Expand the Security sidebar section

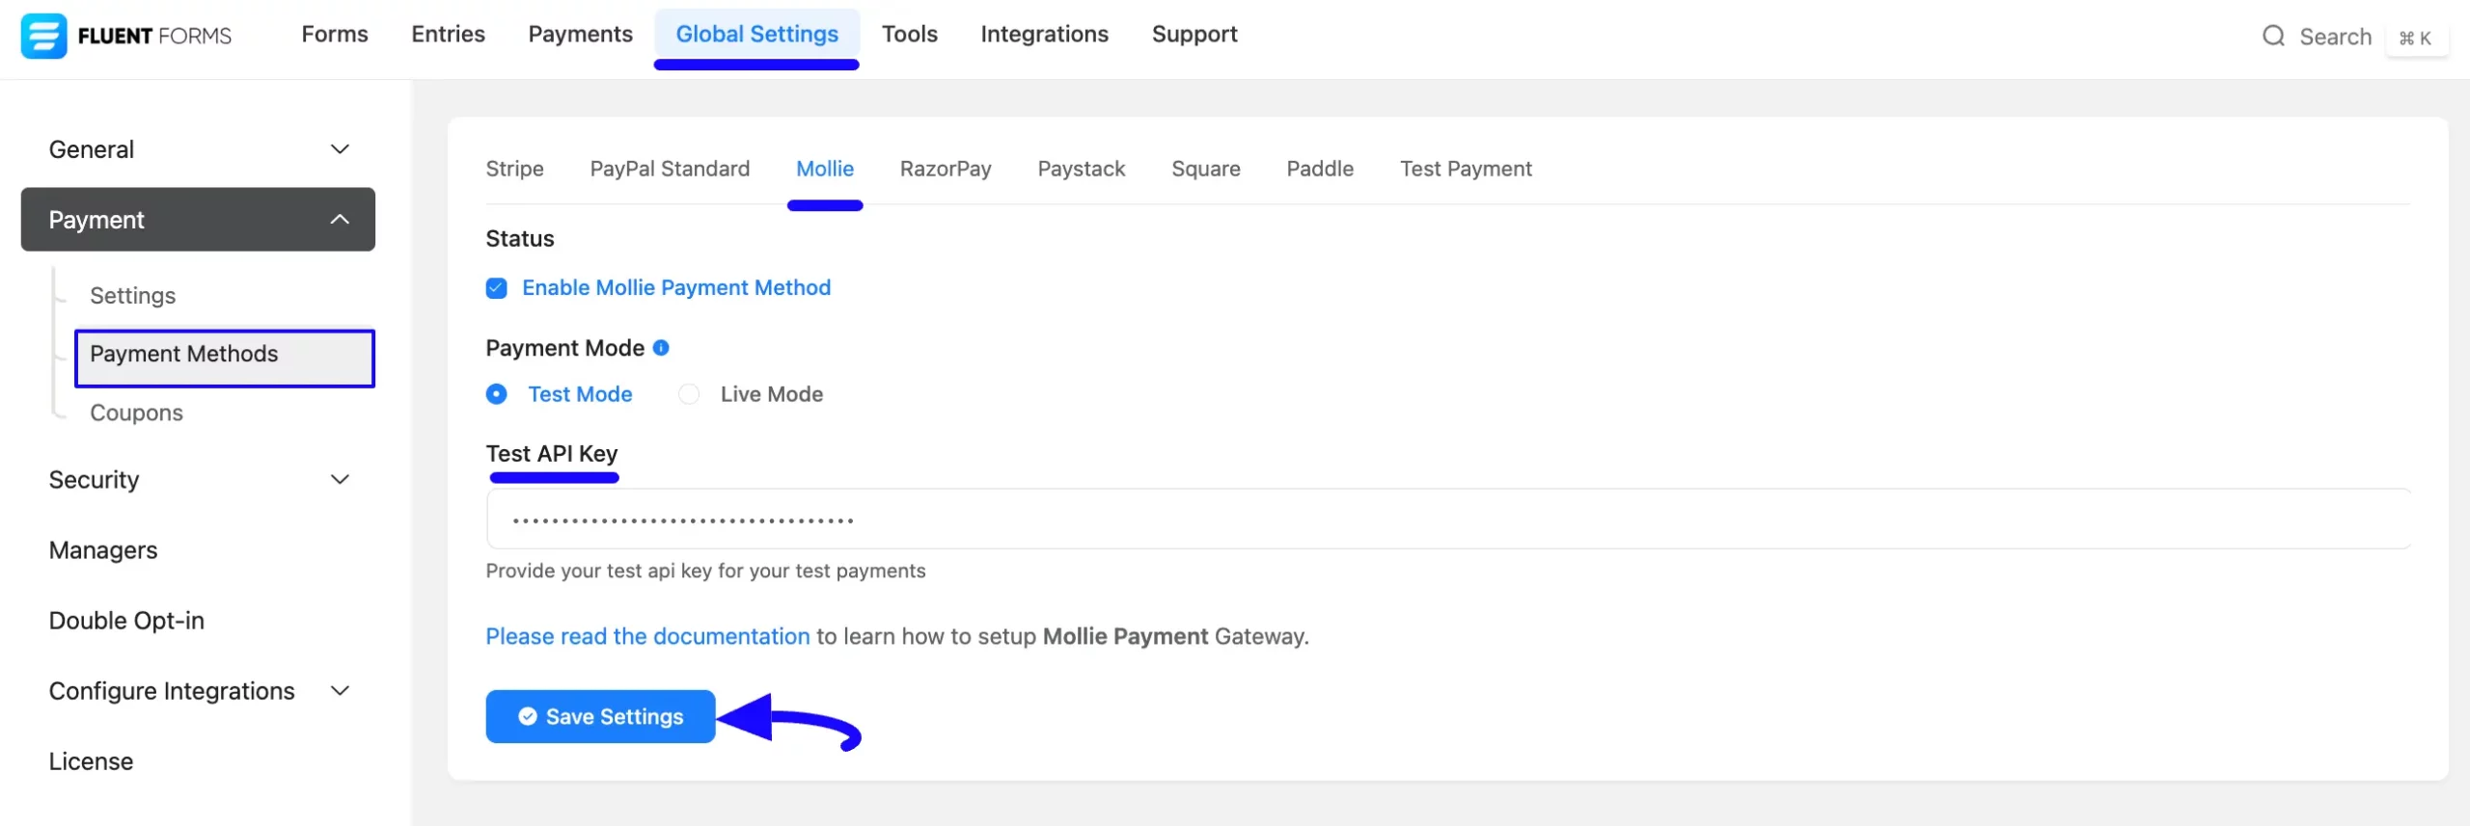198,480
